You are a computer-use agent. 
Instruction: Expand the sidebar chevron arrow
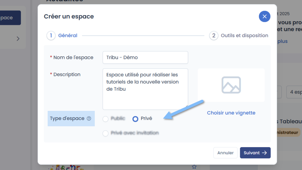pyautogui.click(x=18, y=39)
